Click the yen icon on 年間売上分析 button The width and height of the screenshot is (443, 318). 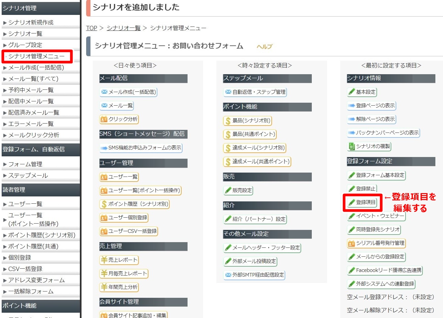coord(104,287)
